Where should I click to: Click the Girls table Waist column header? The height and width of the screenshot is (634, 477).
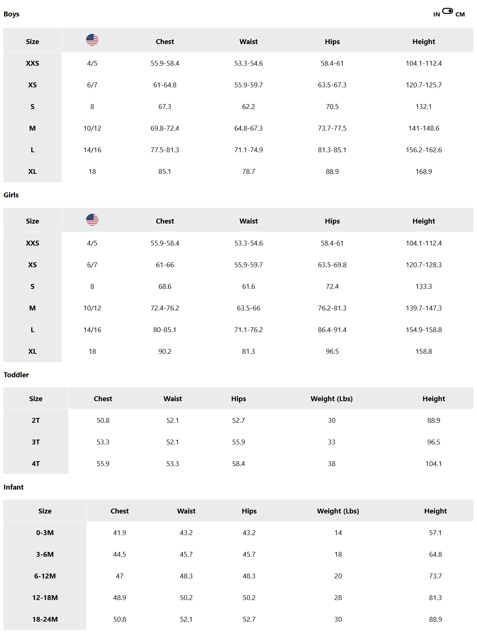pos(248,221)
